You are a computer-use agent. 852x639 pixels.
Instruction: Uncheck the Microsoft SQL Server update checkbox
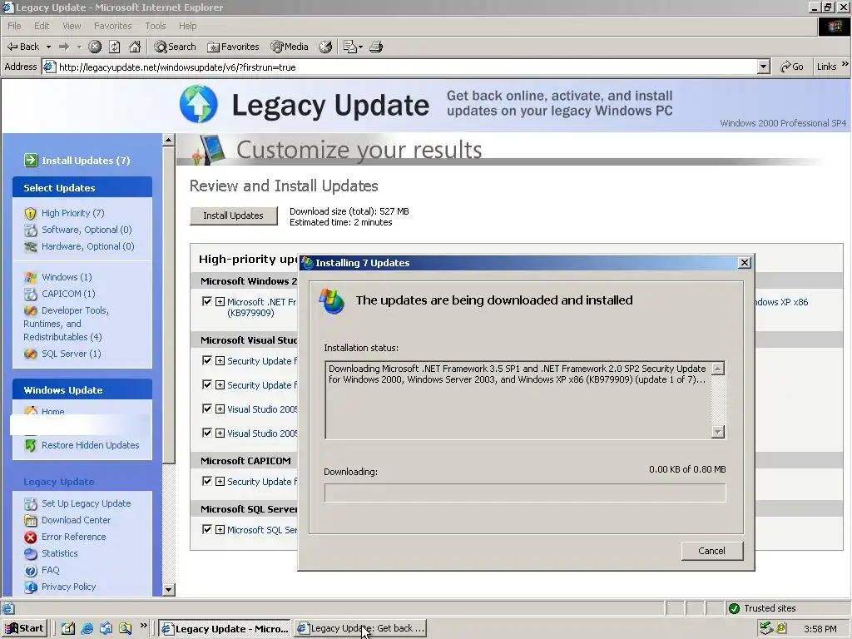point(206,529)
